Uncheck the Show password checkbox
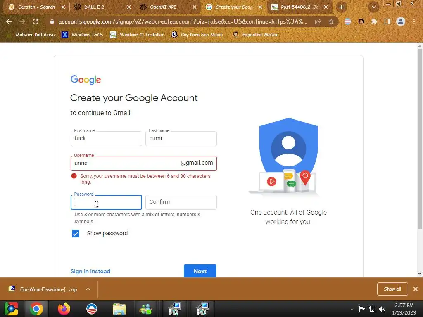423x317 pixels. pos(76,234)
